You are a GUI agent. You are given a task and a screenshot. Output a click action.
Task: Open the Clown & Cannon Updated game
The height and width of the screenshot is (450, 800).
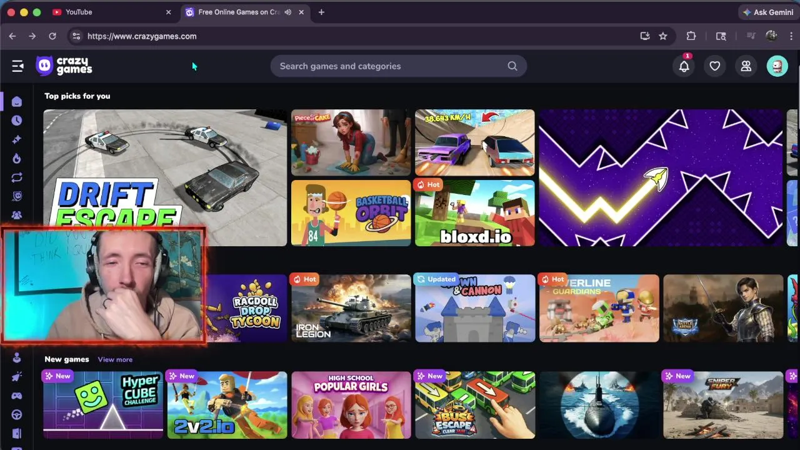tap(475, 308)
